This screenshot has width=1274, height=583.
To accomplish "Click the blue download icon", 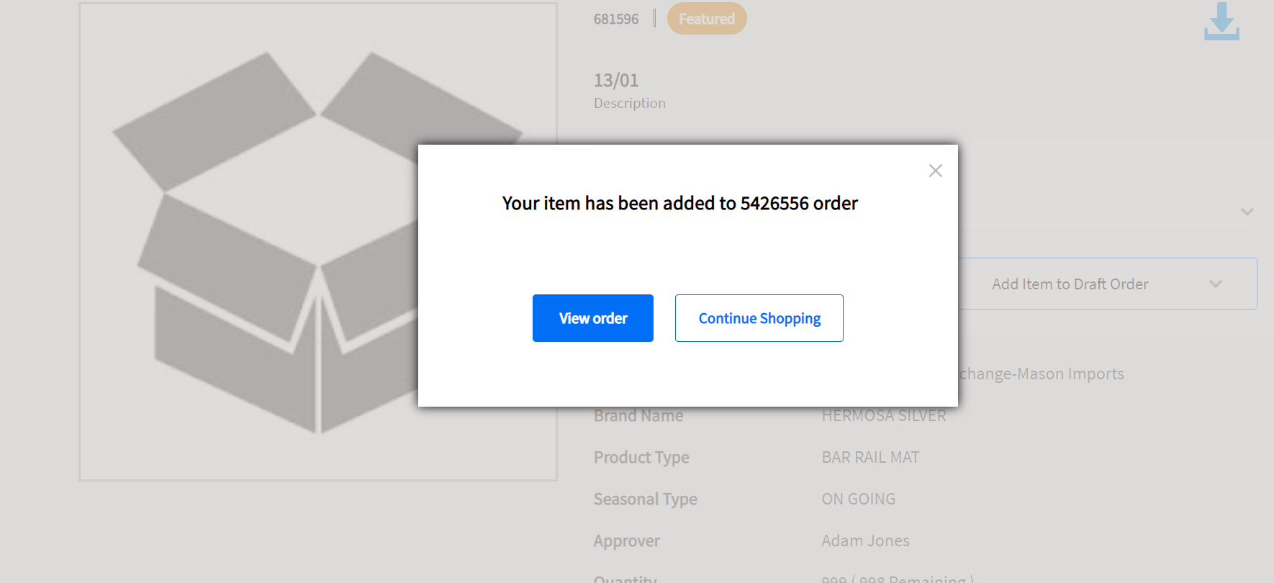I will click(1221, 22).
